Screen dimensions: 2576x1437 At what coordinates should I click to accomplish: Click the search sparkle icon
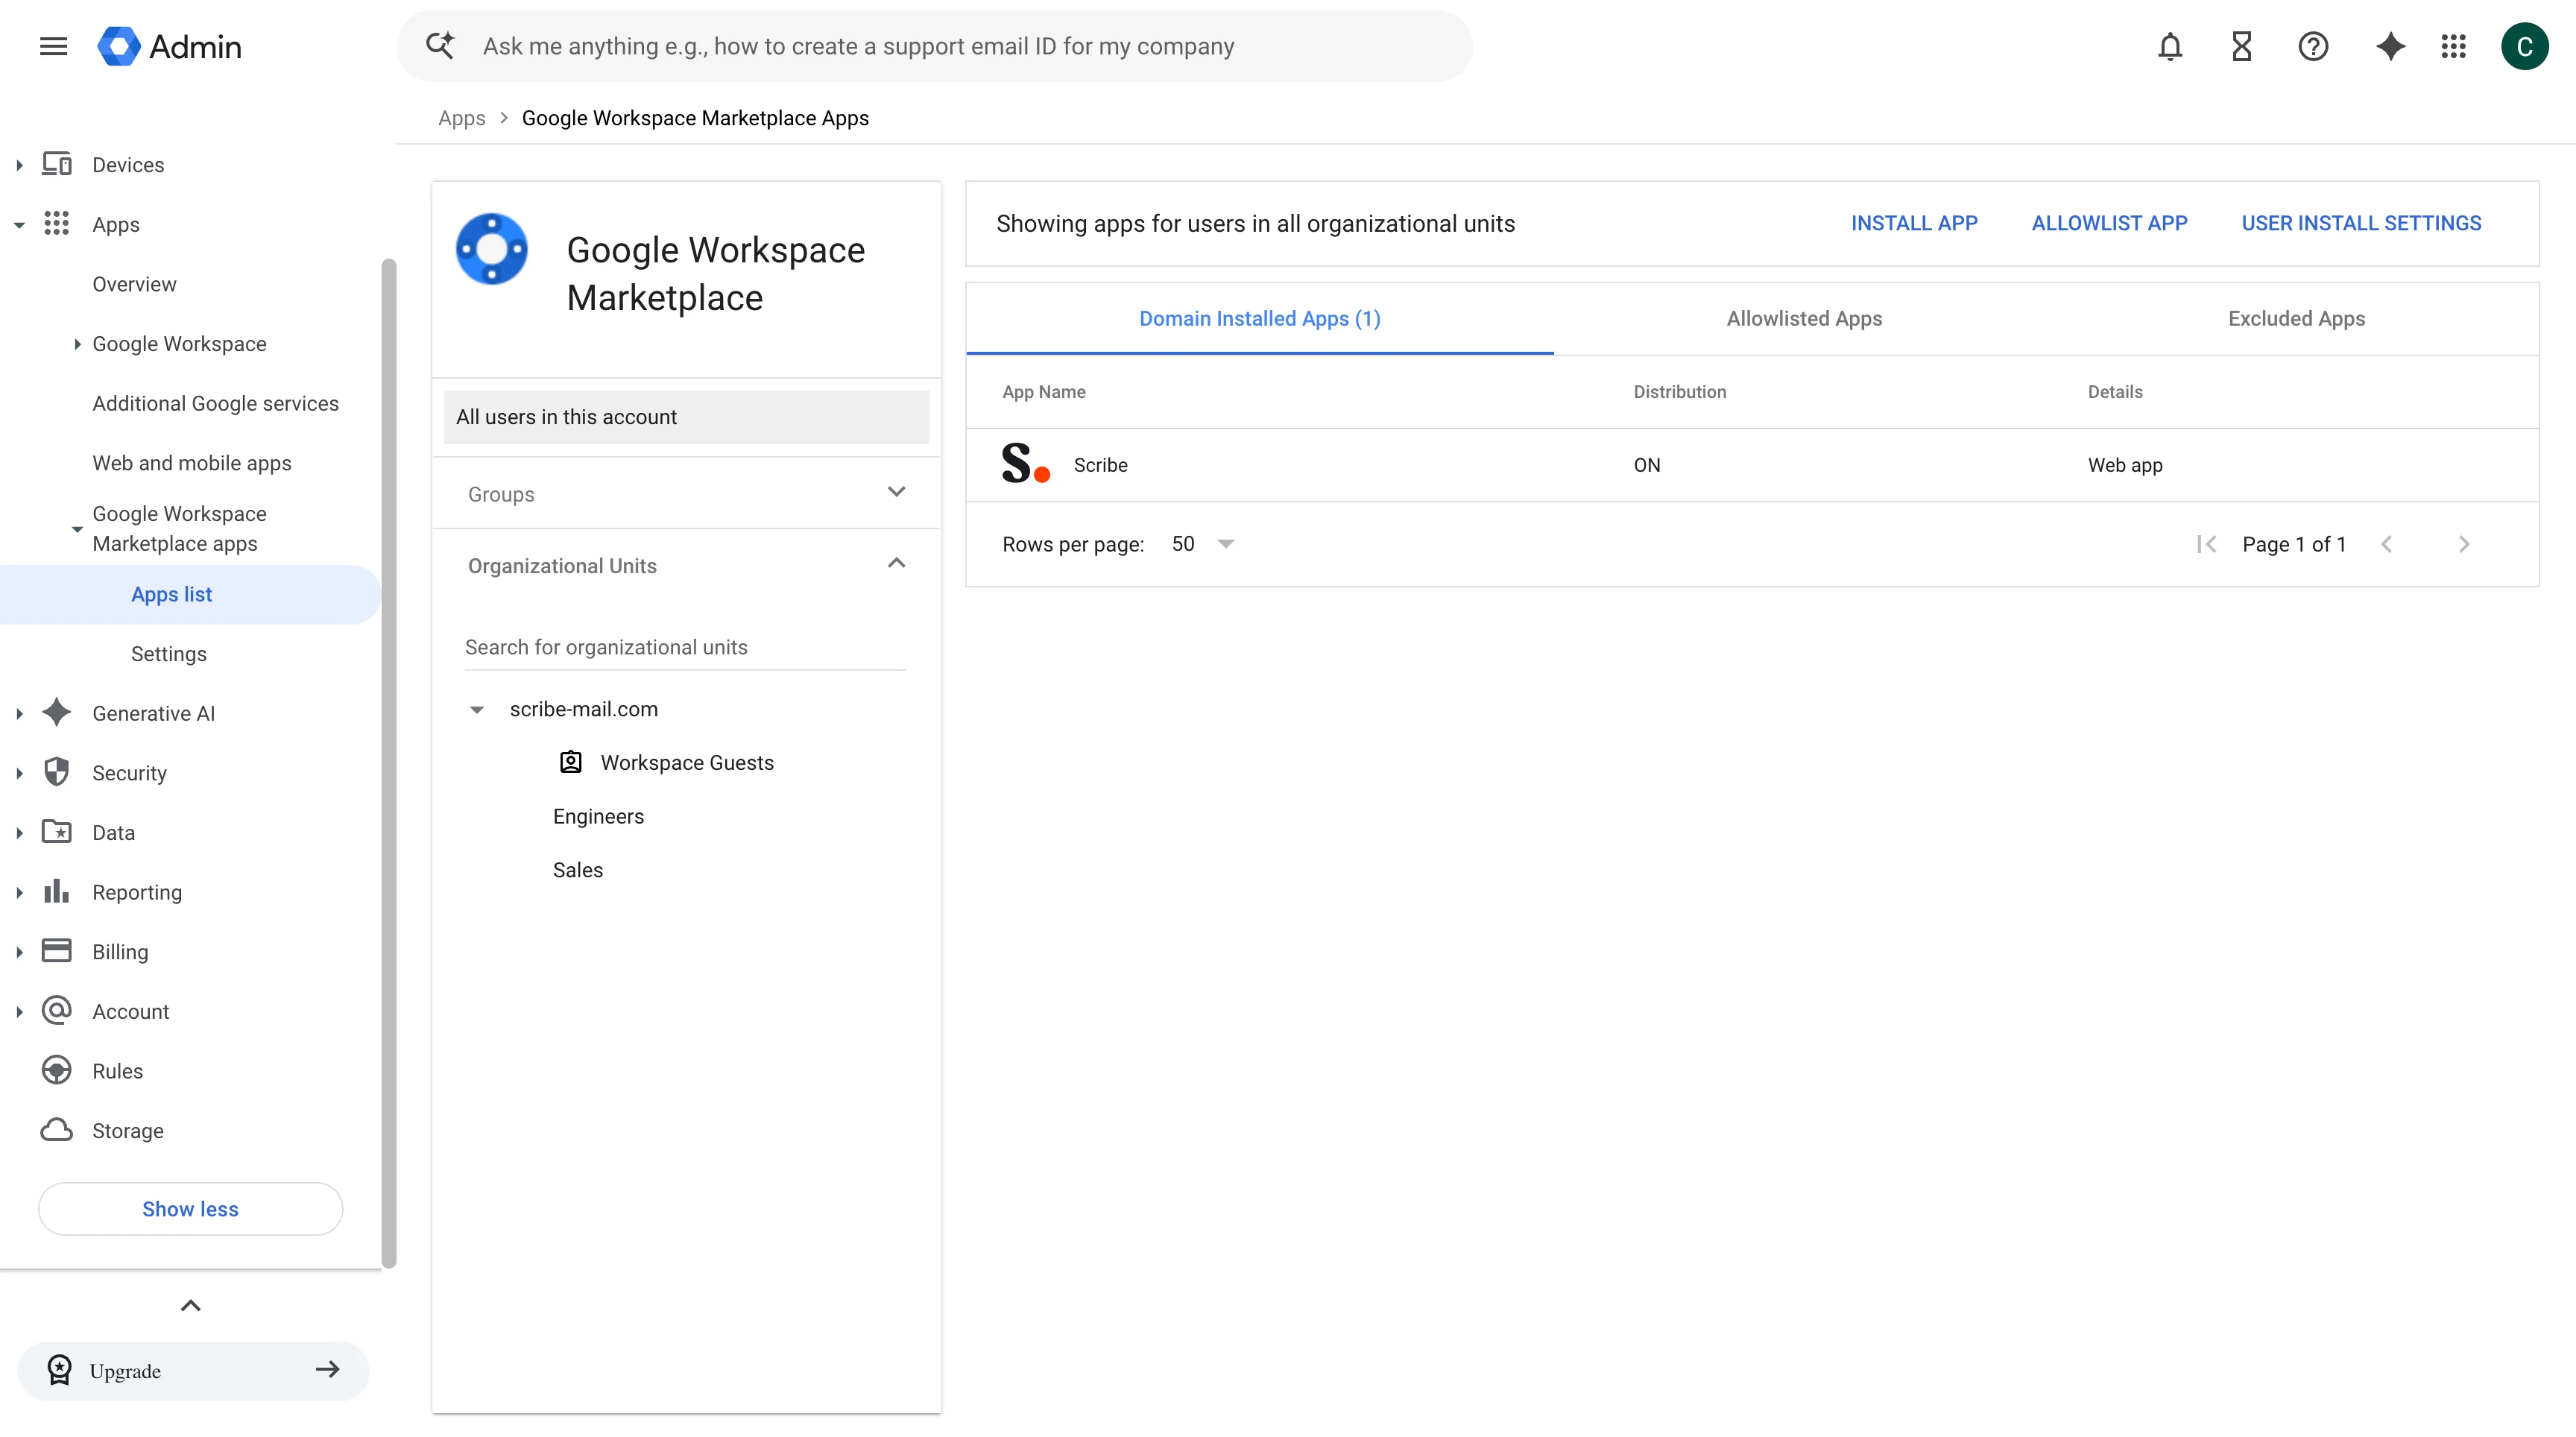pos(440,46)
